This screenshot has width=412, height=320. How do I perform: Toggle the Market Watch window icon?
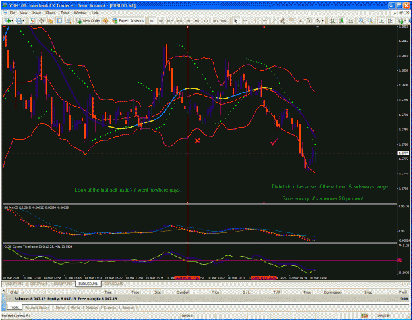(32, 20)
